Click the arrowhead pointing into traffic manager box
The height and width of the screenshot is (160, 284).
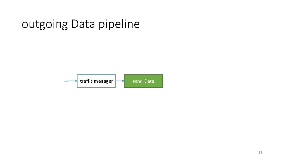75,81
